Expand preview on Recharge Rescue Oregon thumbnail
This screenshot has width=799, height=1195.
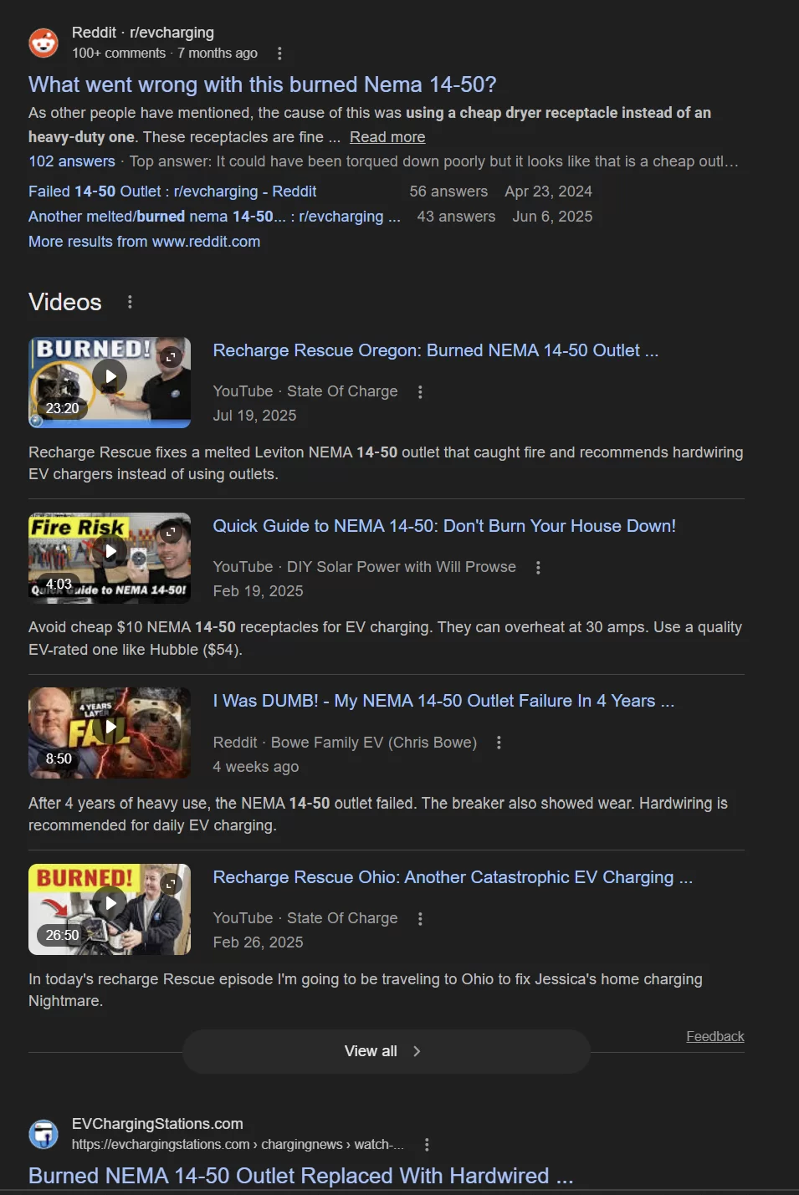tap(171, 357)
